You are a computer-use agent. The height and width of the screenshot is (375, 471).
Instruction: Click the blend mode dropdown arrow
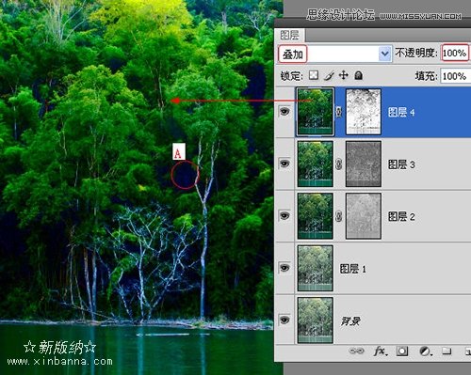pyautogui.click(x=385, y=54)
